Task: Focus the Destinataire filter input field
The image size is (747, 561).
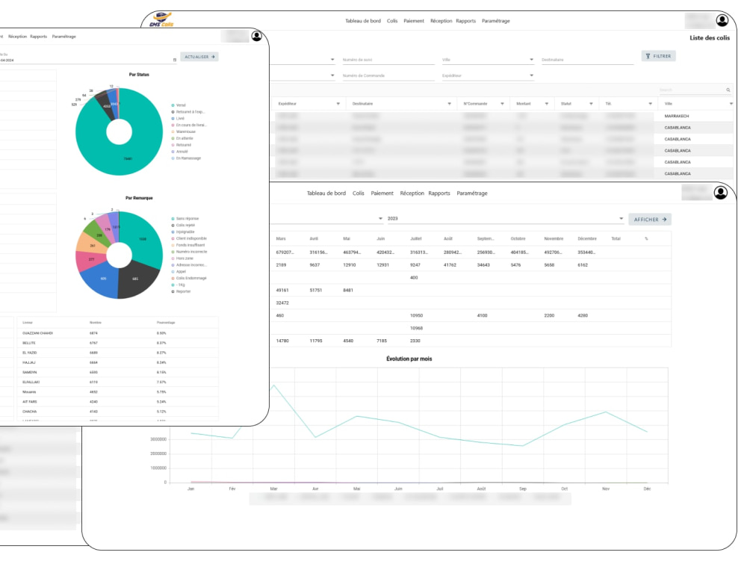Action: coord(587,60)
